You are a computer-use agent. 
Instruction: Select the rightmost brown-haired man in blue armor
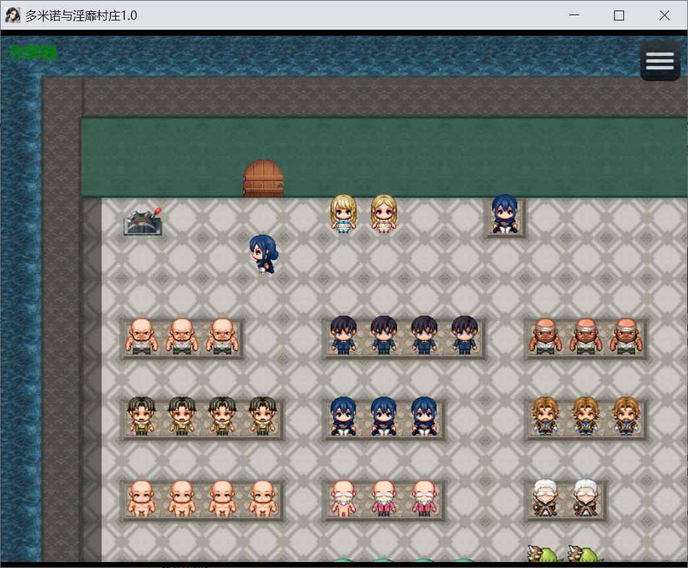[x=625, y=416]
